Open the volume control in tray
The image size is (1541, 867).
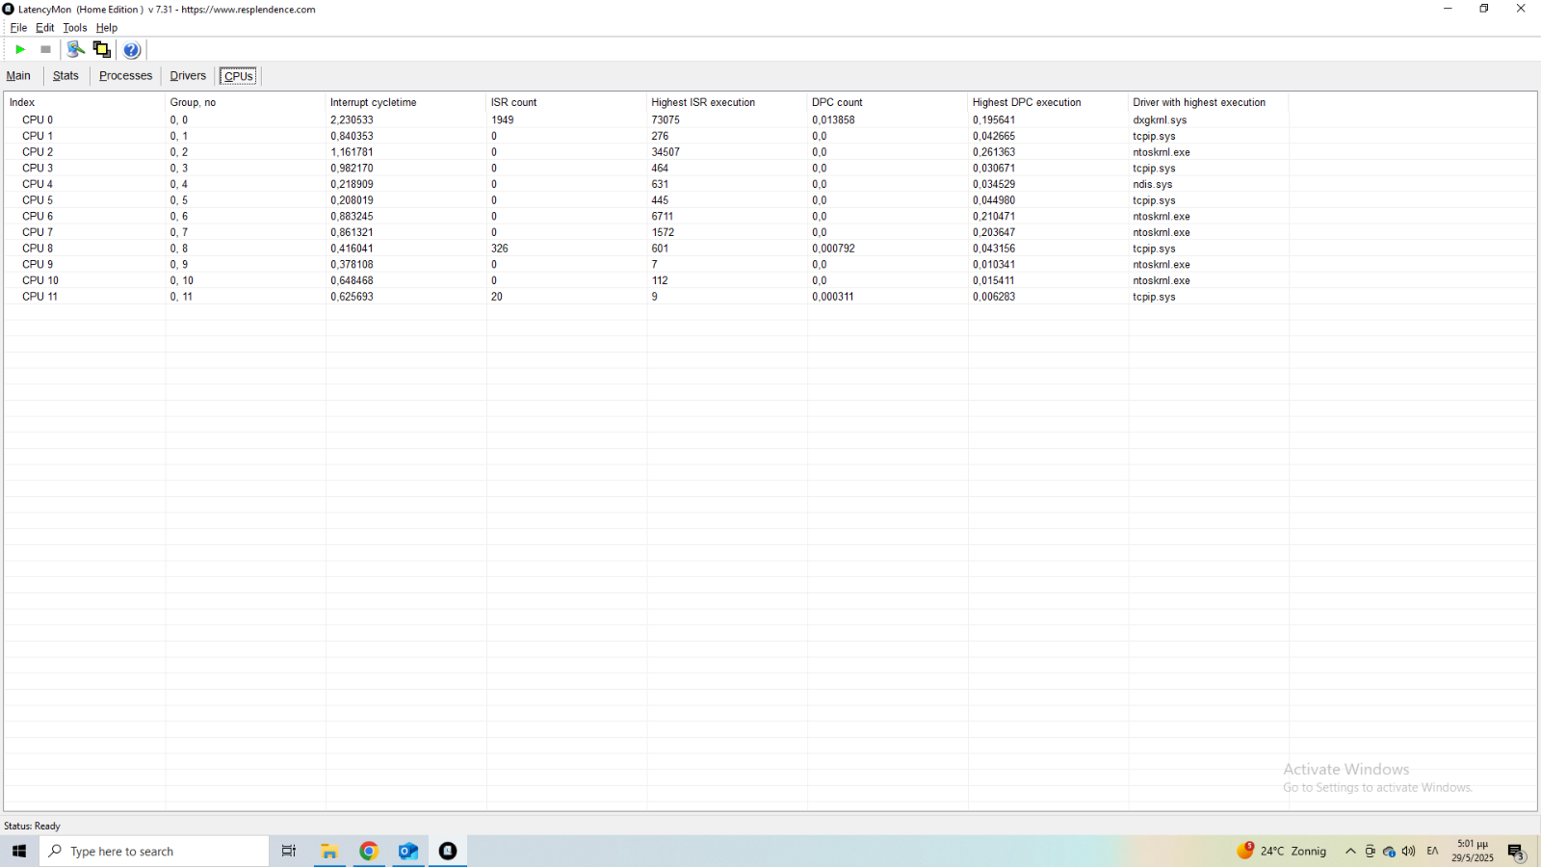pos(1409,852)
